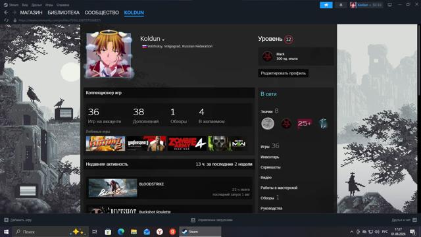The height and width of the screenshot is (237, 421).
Task: Open the silver coin badge icon
Action: point(268,124)
